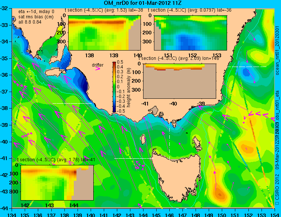Click the -37 latitude axis label

pyautogui.click(x=4, y=92)
